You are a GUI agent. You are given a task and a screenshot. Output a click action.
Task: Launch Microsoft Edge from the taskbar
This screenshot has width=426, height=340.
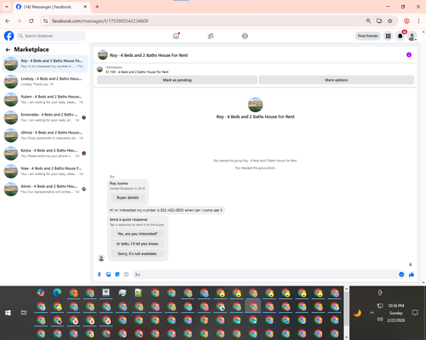tap(57, 292)
